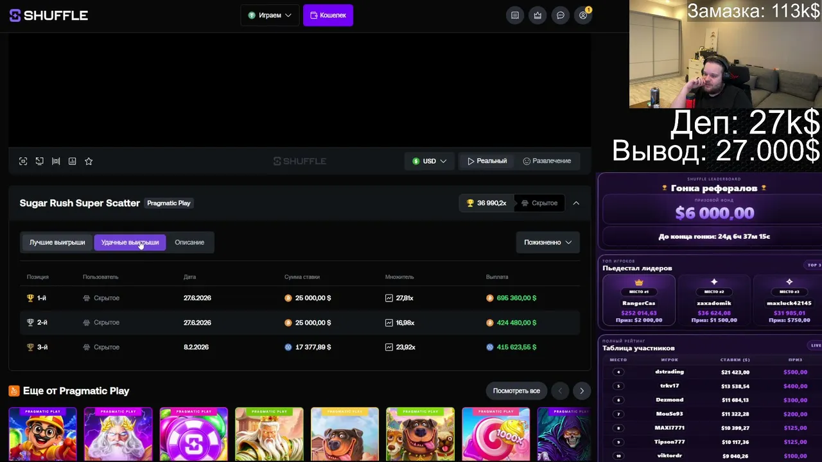Click multiplier chart icon beside 23,92x
Image resolution: width=822 pixels, height=462 pixels.
(389, 347)
